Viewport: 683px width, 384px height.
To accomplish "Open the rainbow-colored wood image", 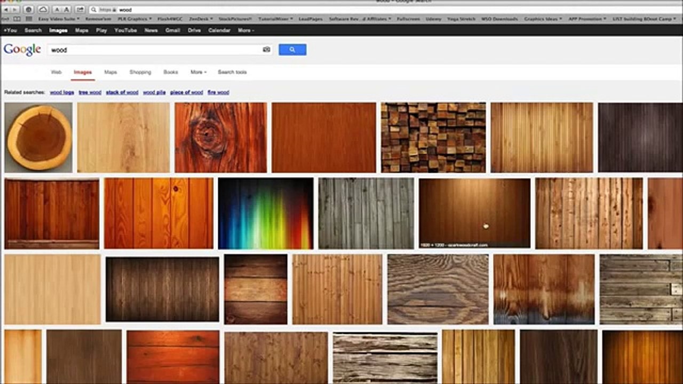I will coord(266,213).
